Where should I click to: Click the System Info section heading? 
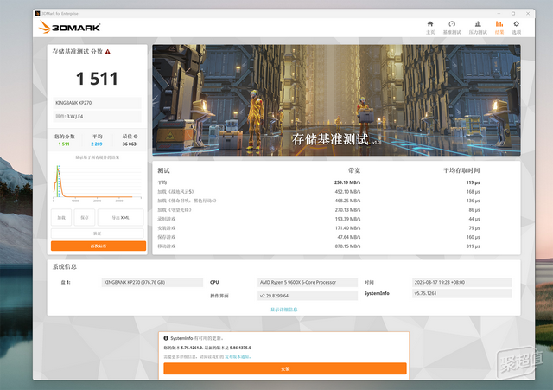coord(65,266)
